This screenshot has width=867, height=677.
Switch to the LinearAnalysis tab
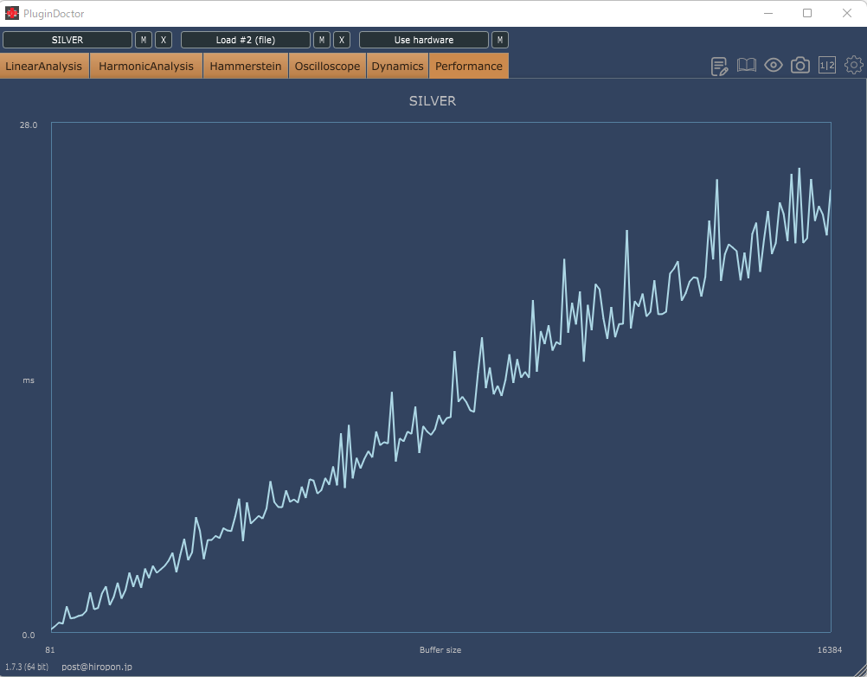(44, 66)
